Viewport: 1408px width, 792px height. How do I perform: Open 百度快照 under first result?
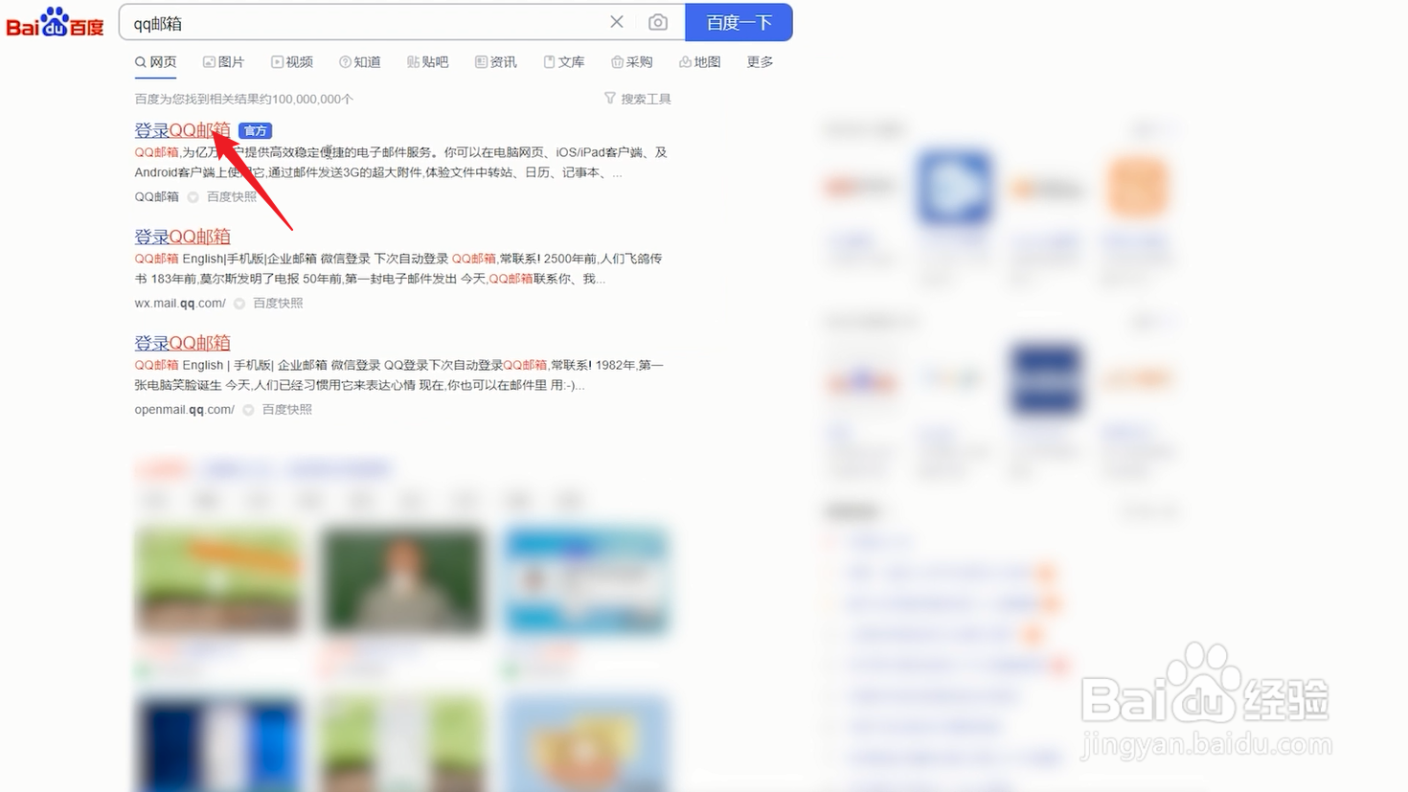(x=232, y=197)
